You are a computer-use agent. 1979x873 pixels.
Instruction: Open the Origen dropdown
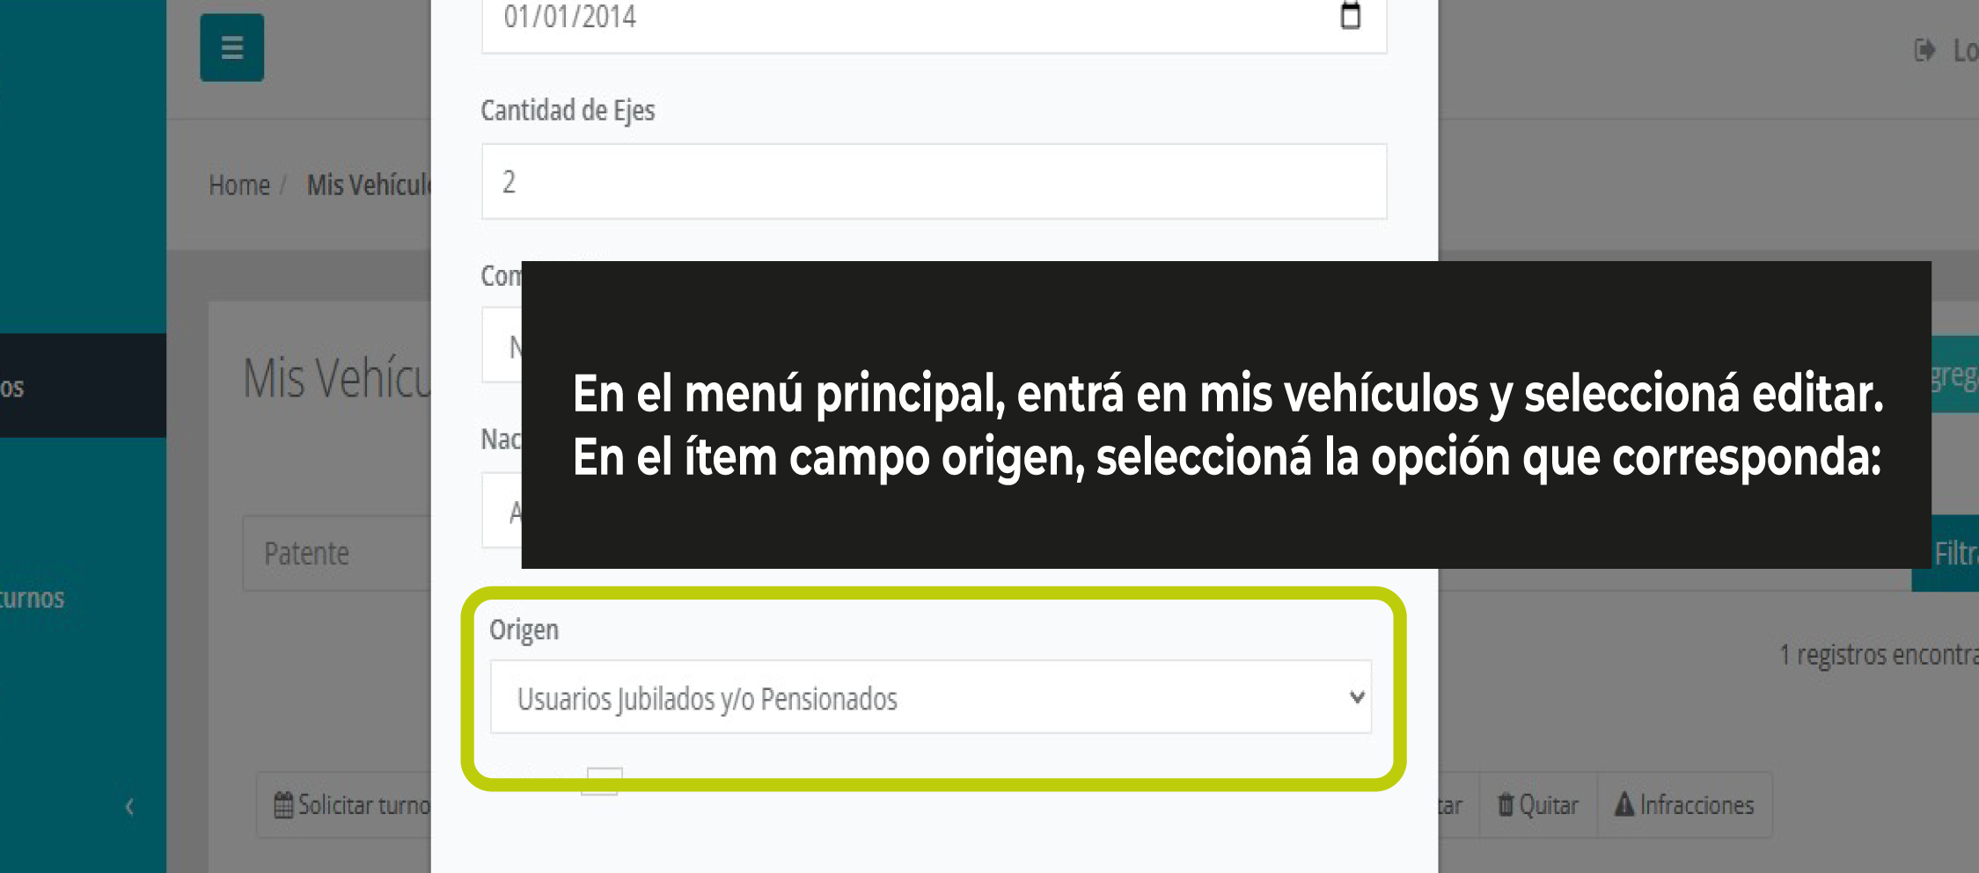pos(930,697)
